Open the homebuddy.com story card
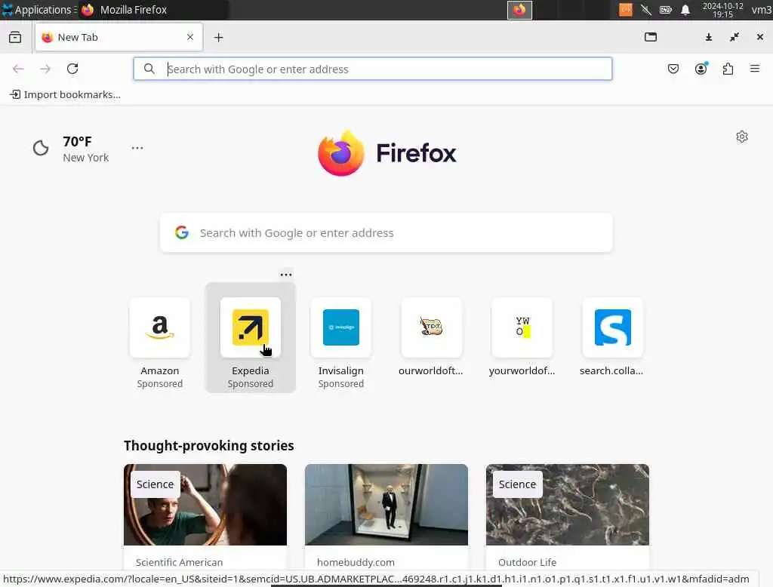Viewport: 773px width, 587px height. (x=386, y=516)
